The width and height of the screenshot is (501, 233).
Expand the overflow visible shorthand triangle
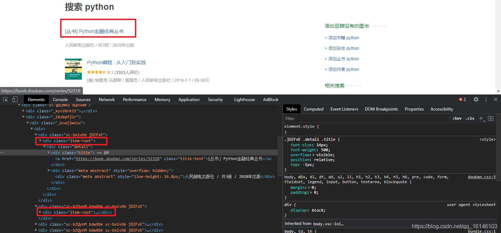(x=314, y=155)
